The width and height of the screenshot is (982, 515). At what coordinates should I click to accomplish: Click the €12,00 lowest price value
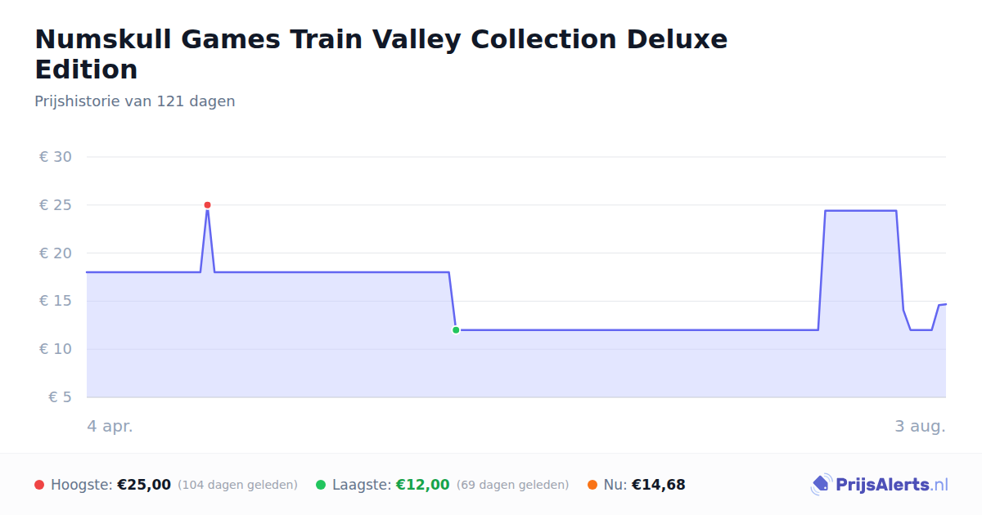[423, 485]
